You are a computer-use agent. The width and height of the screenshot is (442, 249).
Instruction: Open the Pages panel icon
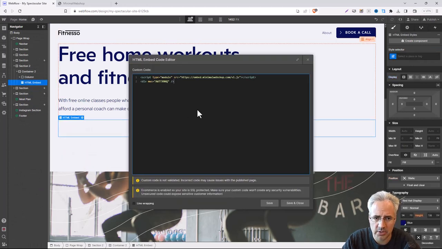tap(4, 56)
